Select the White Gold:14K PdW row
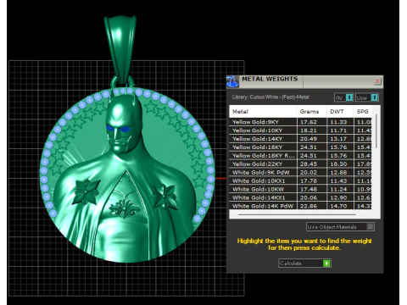This screenshot has width=407, height=305. (300, 206)
